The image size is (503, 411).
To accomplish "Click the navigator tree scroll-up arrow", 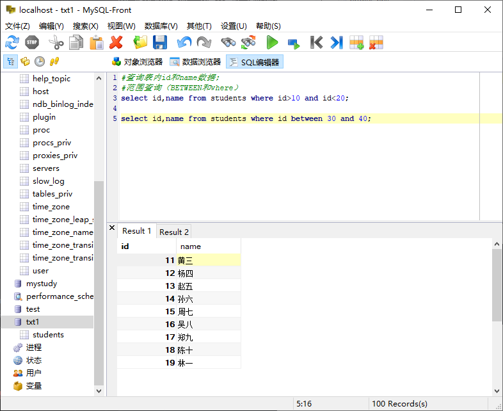I will (x=99, y=78).
